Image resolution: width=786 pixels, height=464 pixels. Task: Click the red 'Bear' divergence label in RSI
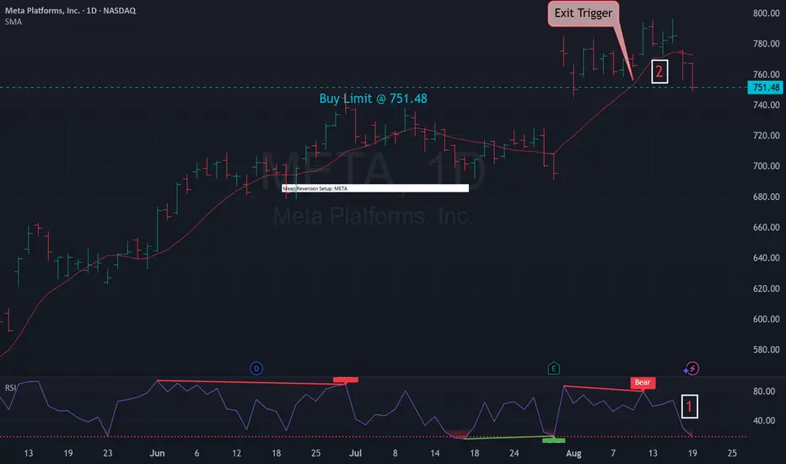click(642, 382)
